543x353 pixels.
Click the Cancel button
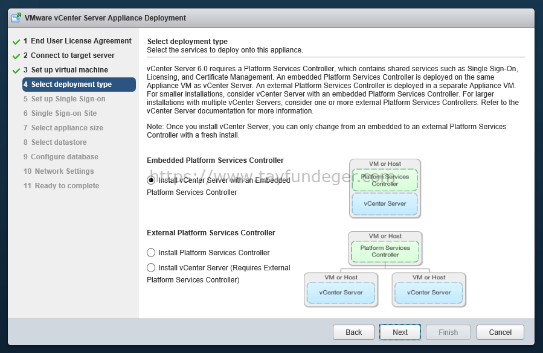(500, 332)
